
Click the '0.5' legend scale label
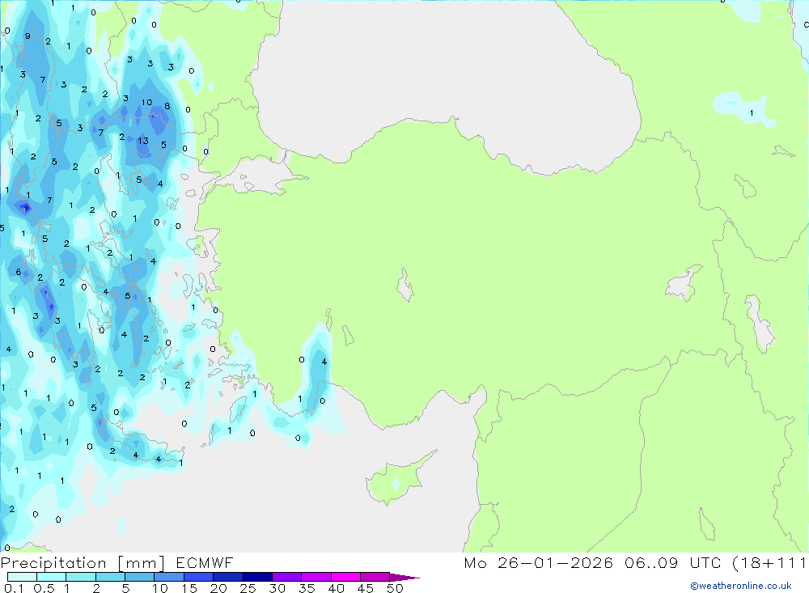tap(44, 588)
